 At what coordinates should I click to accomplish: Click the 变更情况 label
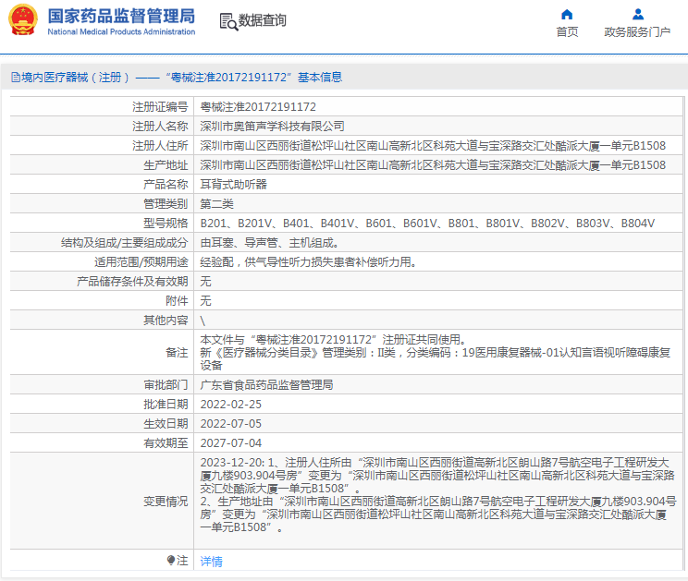pos(166,502)
